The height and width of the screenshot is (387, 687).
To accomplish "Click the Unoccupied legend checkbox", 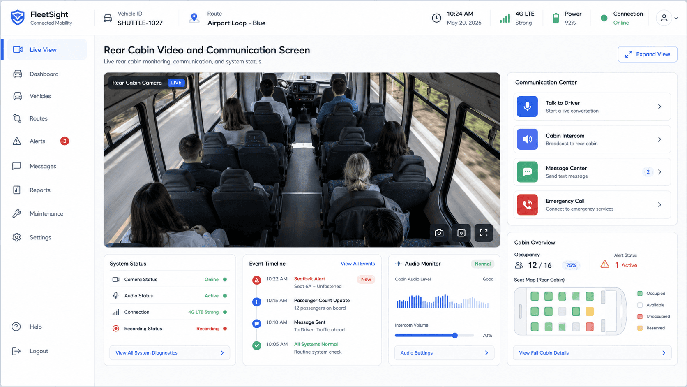I will (x=640, y=317).
